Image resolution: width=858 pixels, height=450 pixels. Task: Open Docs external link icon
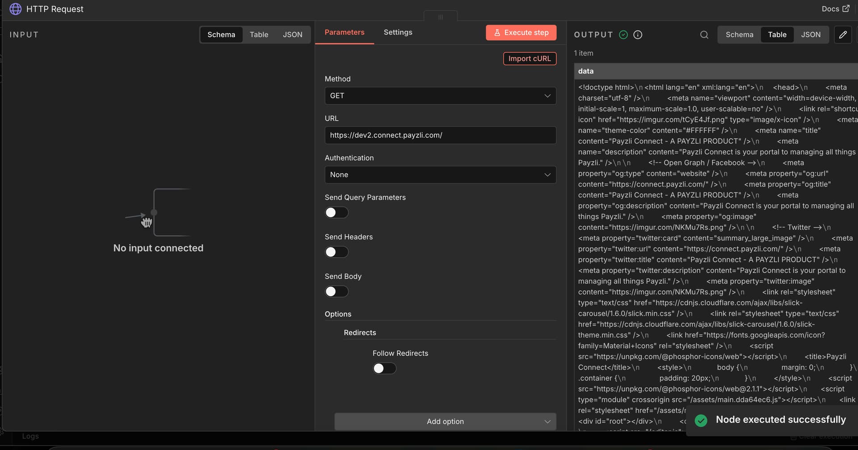(x=846, y=8)
